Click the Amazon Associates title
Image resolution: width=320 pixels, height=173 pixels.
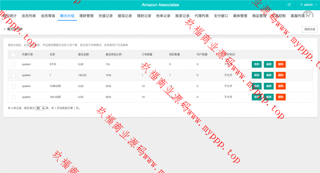click(x=160, y=5)
